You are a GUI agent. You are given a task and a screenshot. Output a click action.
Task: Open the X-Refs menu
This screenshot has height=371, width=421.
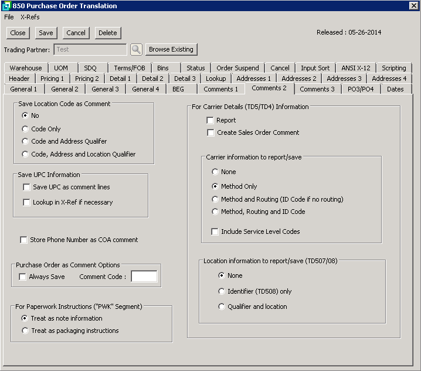(30, 17)
